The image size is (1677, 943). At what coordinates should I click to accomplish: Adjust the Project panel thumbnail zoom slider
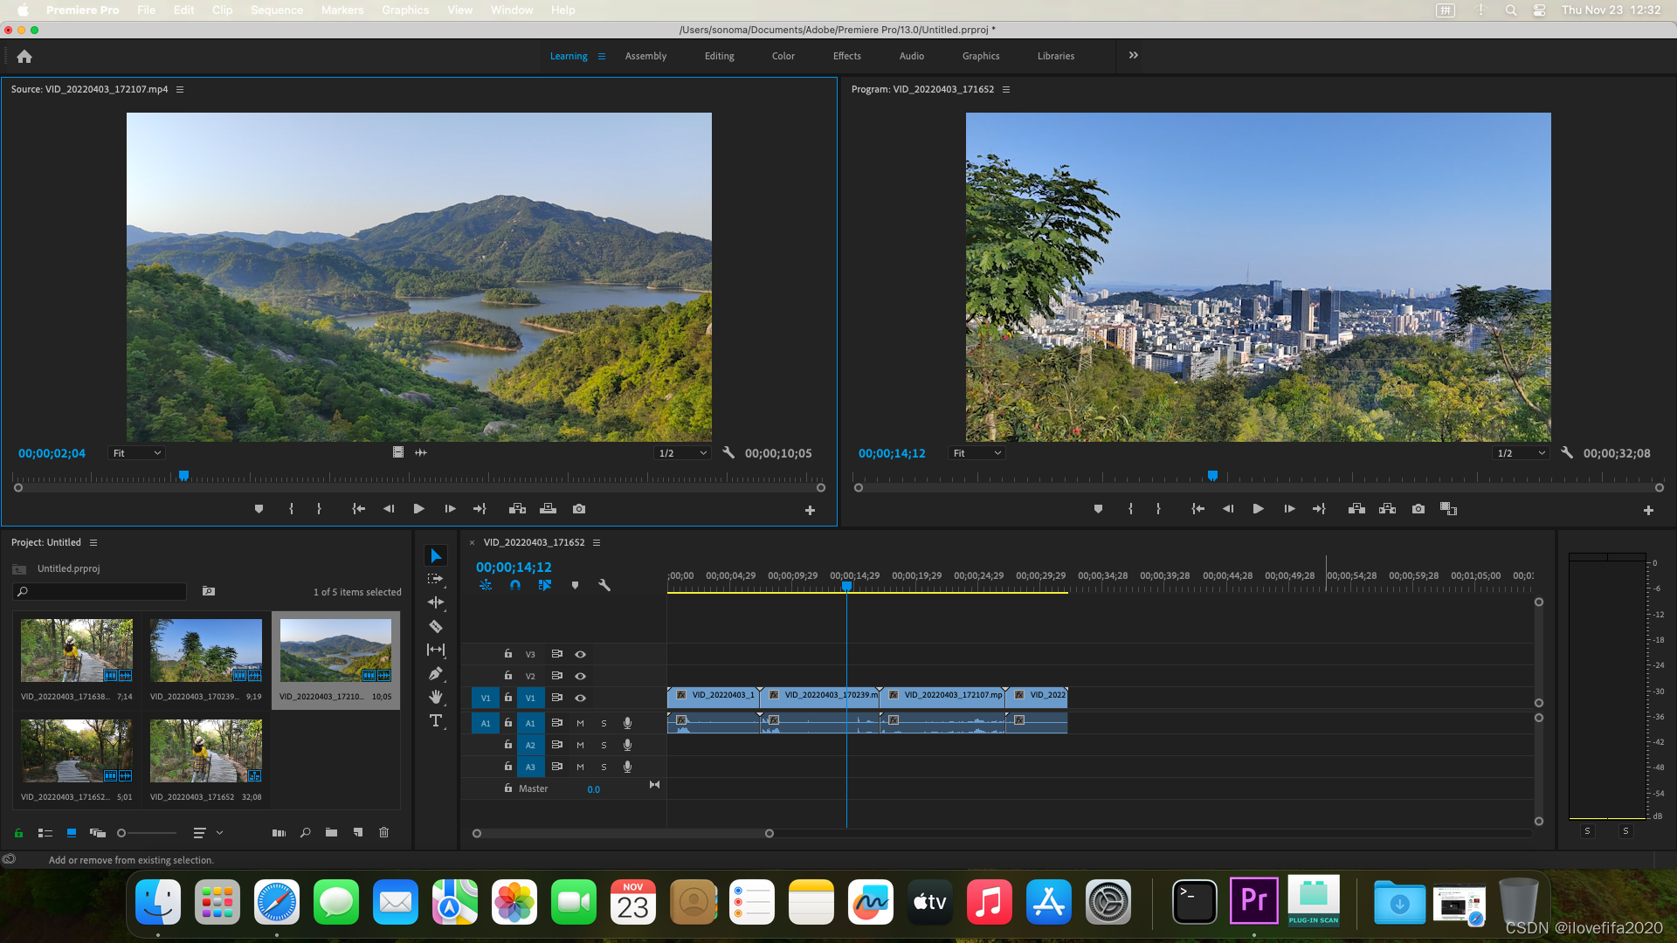click(x=122, y=833)
